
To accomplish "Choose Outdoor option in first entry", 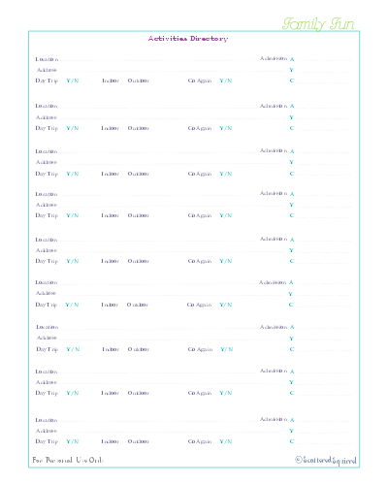I will [139, 81].
